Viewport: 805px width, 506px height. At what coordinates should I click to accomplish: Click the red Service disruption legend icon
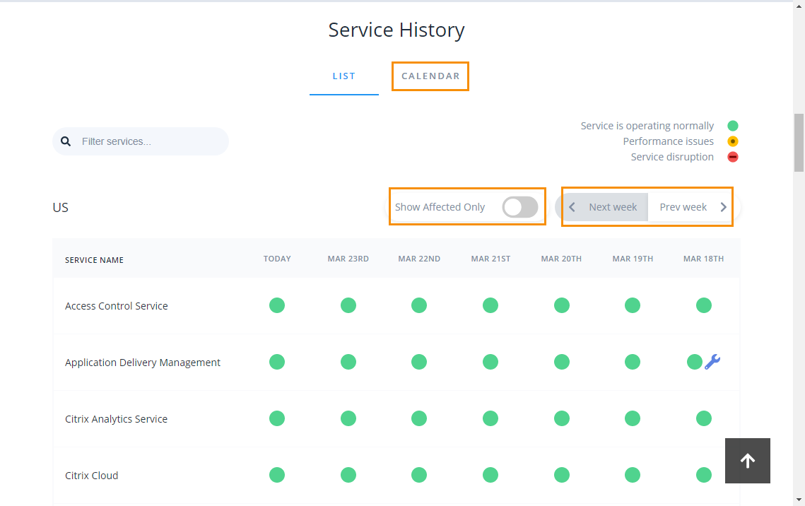tap(733, 156)
